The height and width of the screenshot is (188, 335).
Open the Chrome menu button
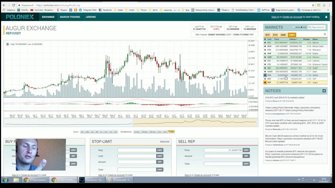pyautogui.click(x=330, y=5)
